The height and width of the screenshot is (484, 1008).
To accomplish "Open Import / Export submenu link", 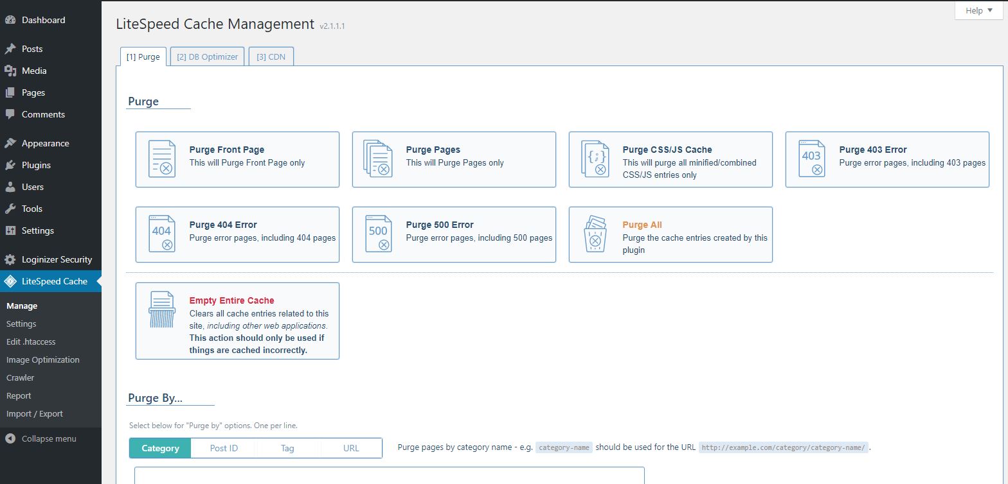I will (x=35, y=414).
